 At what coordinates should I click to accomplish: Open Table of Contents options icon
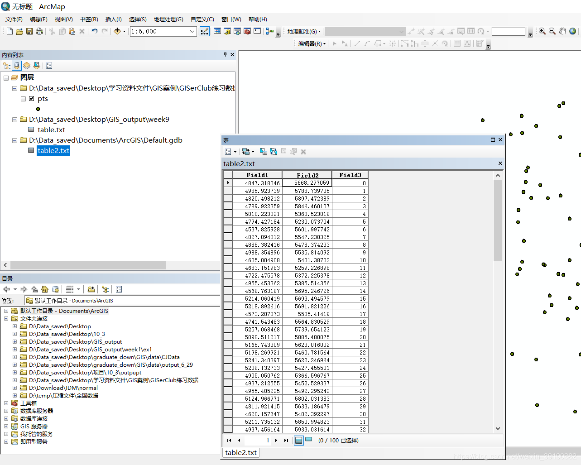pos(49,66)
